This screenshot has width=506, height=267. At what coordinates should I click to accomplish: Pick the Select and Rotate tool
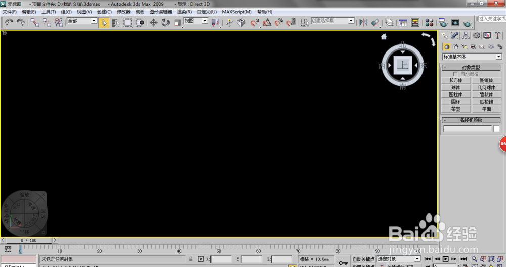point(165,23)
